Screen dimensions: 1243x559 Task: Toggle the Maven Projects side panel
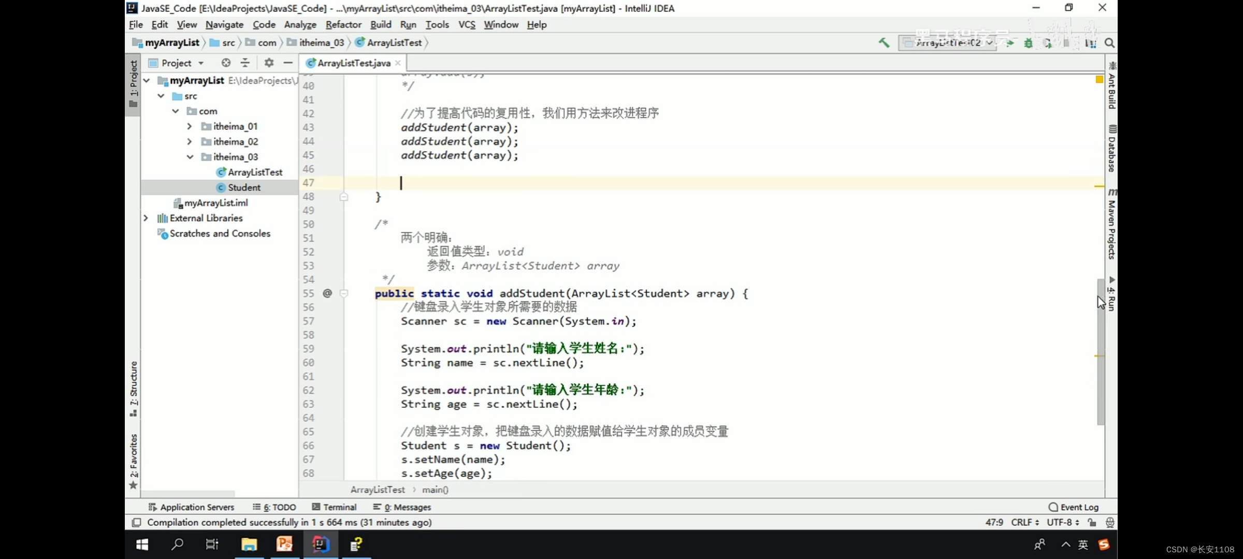point(1111,224)
